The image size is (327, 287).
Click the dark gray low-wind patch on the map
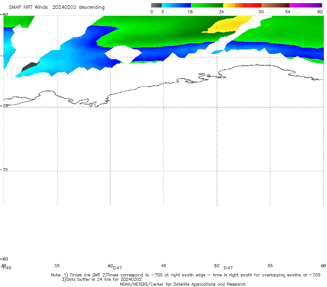point(30,67)
